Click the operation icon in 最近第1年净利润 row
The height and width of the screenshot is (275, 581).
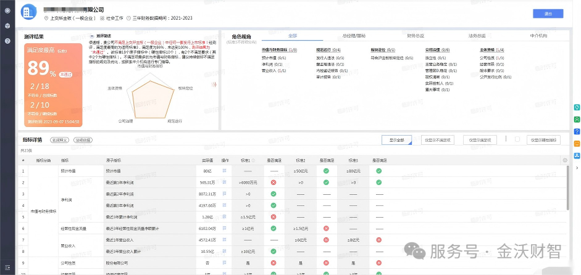(x=224, y=182)
